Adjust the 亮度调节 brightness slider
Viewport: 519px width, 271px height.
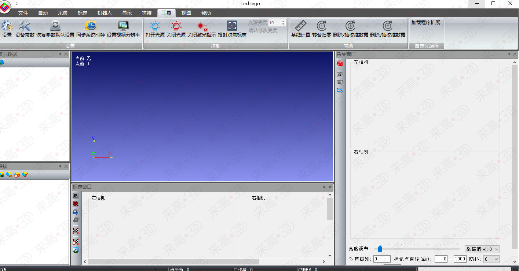380,249
